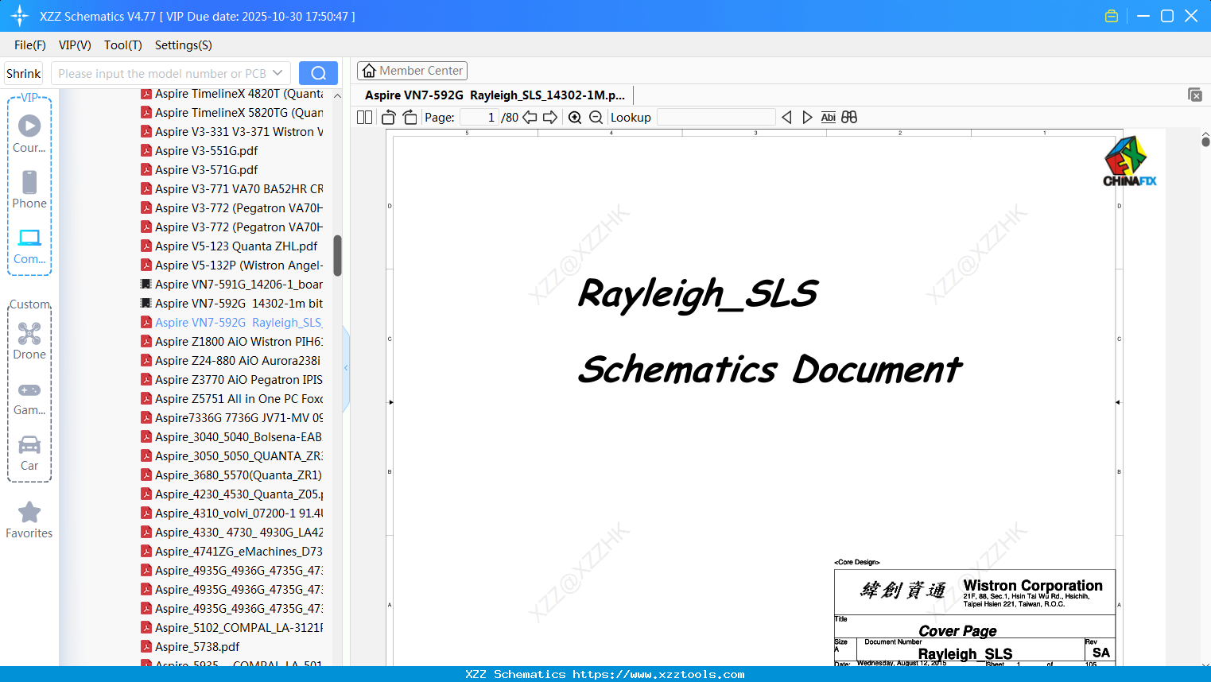Open Aspire V3-771 VA70 BA52HR file
Viewport: 1211px width, 682px height.
232,189
